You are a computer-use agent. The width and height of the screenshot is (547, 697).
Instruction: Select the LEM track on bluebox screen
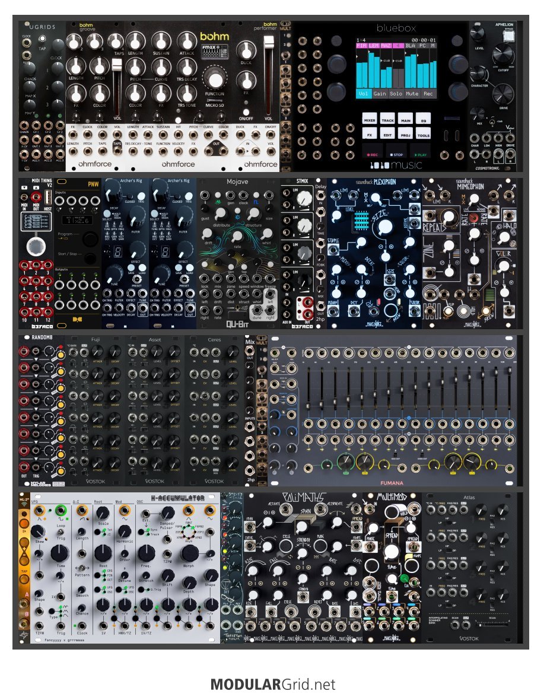pyautogui.click(x=374, y=45)
